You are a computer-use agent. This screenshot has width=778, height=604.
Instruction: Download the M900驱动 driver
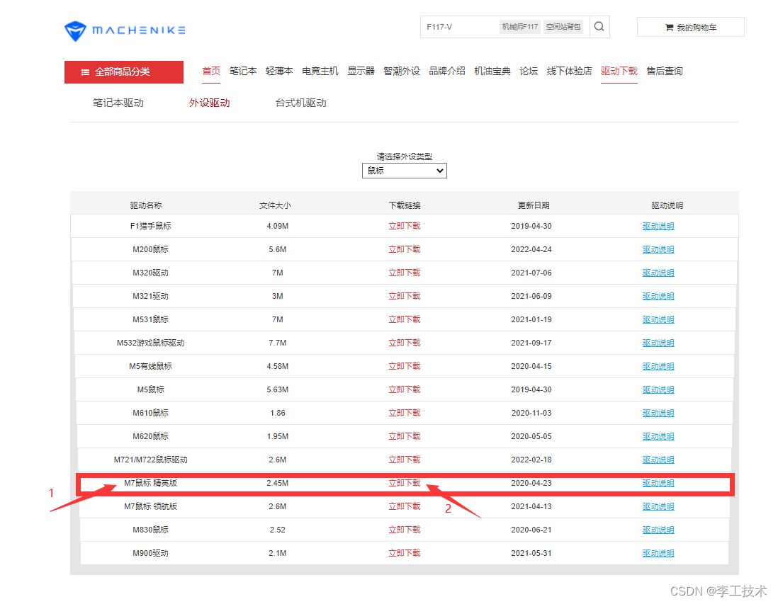(x=405, y=552)
